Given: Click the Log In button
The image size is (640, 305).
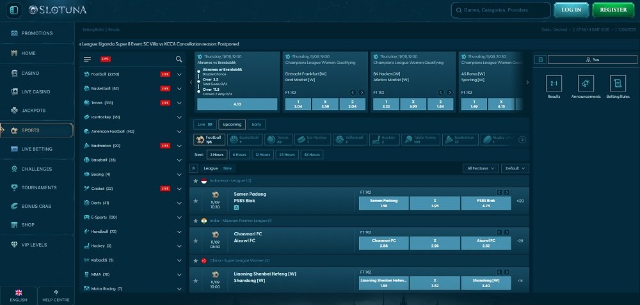Looking at the screenshot, I should click(571, 10).
